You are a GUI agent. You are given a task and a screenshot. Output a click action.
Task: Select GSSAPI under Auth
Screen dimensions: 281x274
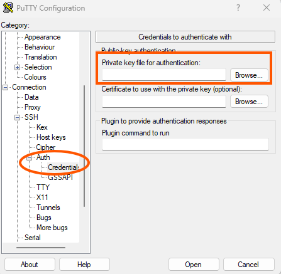pos(60,177)
